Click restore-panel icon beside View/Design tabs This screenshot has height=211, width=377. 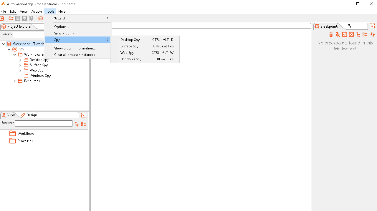click(x=84, y=115)
